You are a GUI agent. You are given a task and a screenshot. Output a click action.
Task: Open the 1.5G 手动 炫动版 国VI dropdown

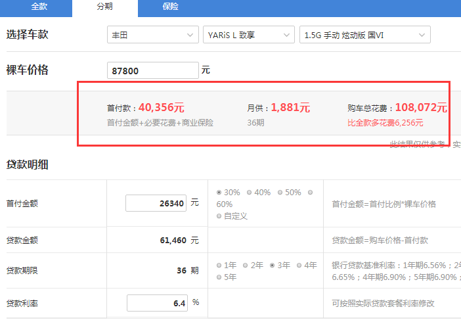(x=365, y=35)
